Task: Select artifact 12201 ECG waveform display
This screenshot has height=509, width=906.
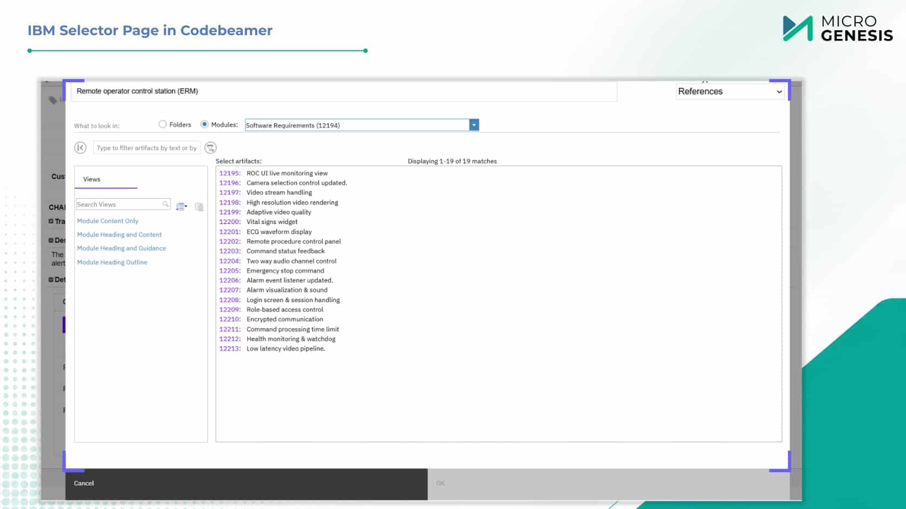Action: tap(266, 232)
